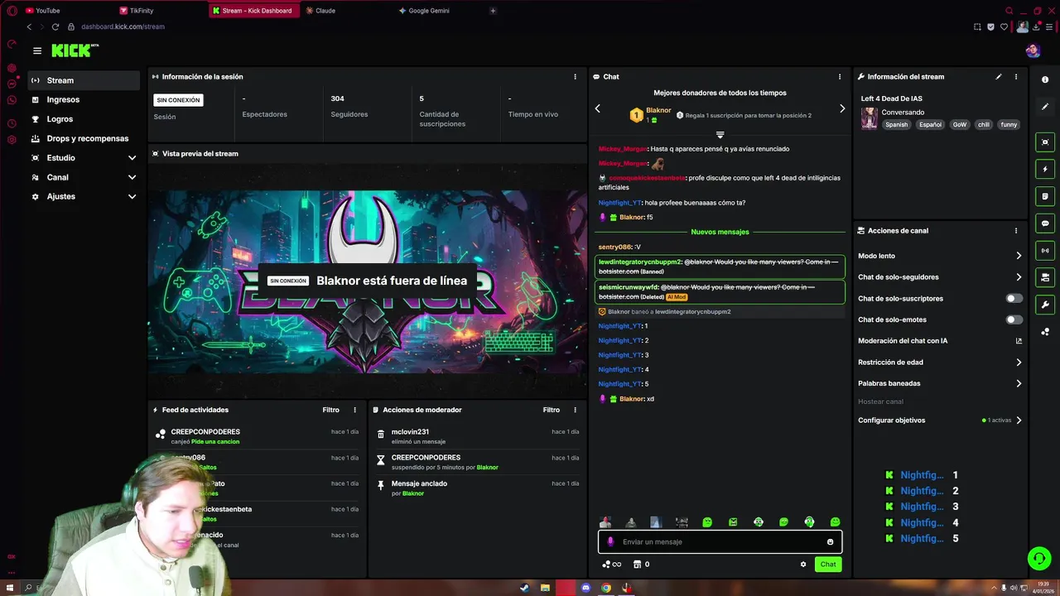The width and height of the screenshot is (1060, 596).
Task: Expand Restricción de edad options
Action: 1019,362
